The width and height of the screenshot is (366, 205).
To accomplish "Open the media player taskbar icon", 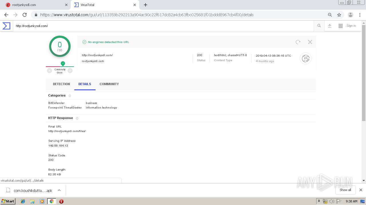I will [x=42, y=201].
